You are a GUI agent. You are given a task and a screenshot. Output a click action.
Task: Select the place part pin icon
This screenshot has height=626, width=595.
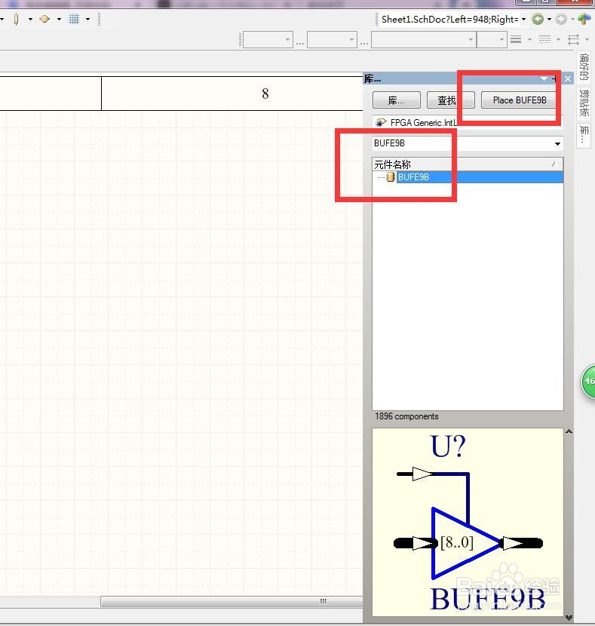pyautogui.click(x=17, y=19)
